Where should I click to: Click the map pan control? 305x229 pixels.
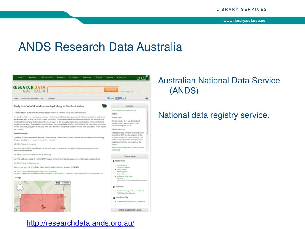(20, 187)
